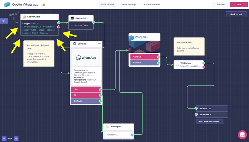Select Output 1 in Phone block
The width and height of the screenshot is (249, 142).
coord(144,57)
